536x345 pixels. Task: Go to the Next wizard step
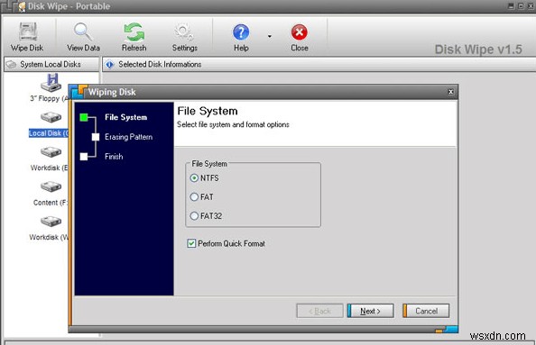[371, 311]
